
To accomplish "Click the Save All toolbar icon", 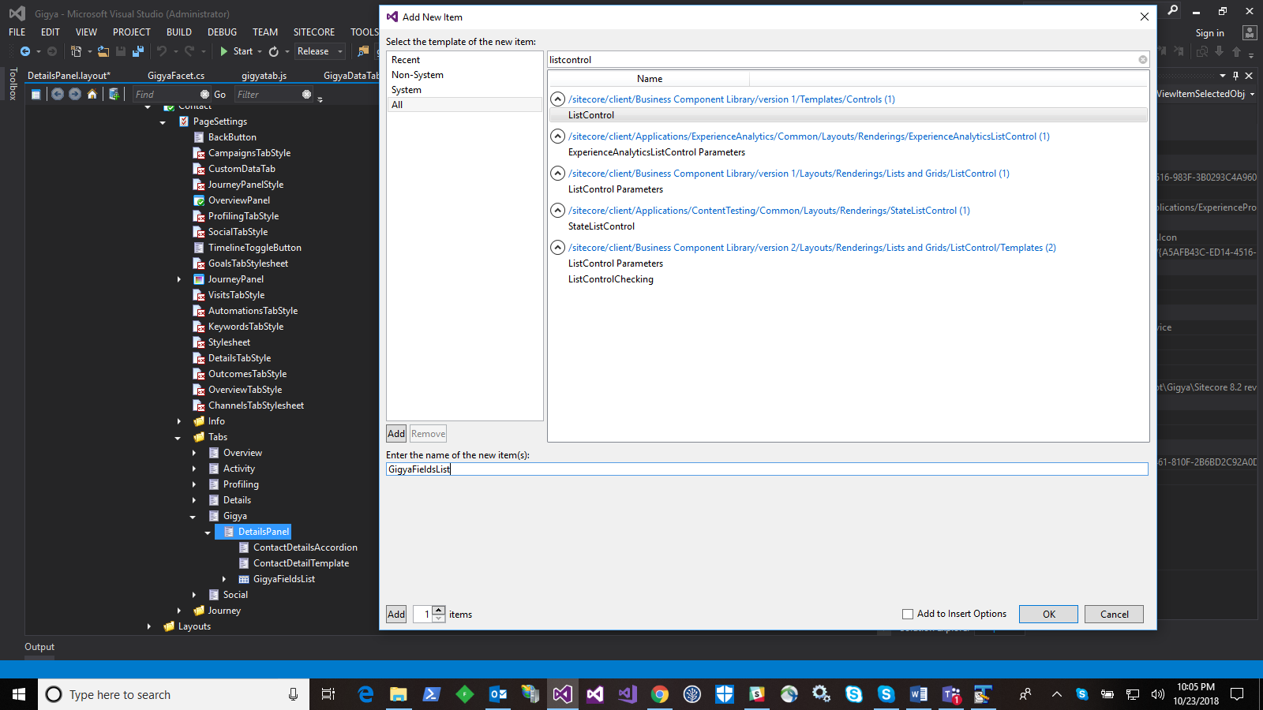I will click(138, 51).
